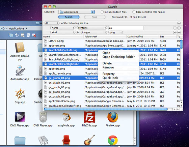189x147 pixels.
Task: Choose Open from context menu
Action: tap(106, 53)
